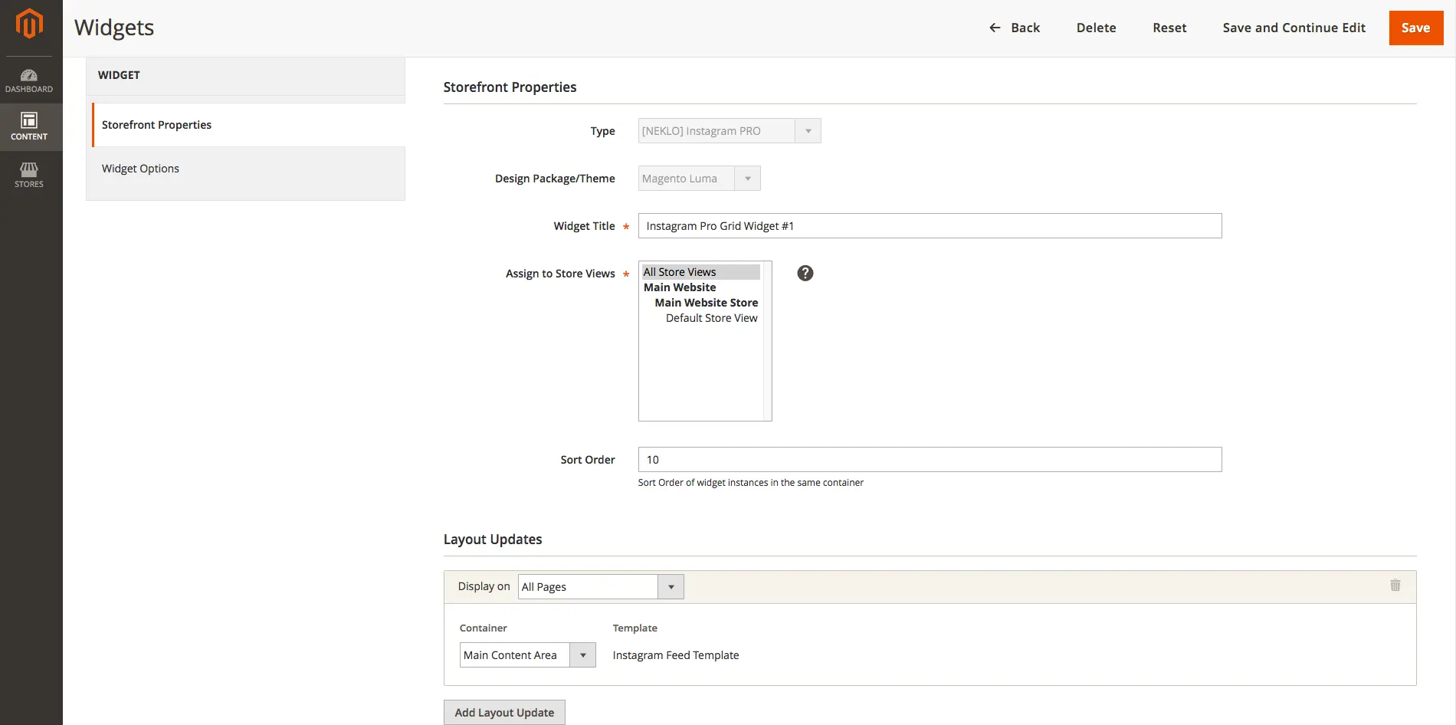Viewport: 1456px width, 725px height.
Task: Click the help question mark icon
Action: pos(805,273)
